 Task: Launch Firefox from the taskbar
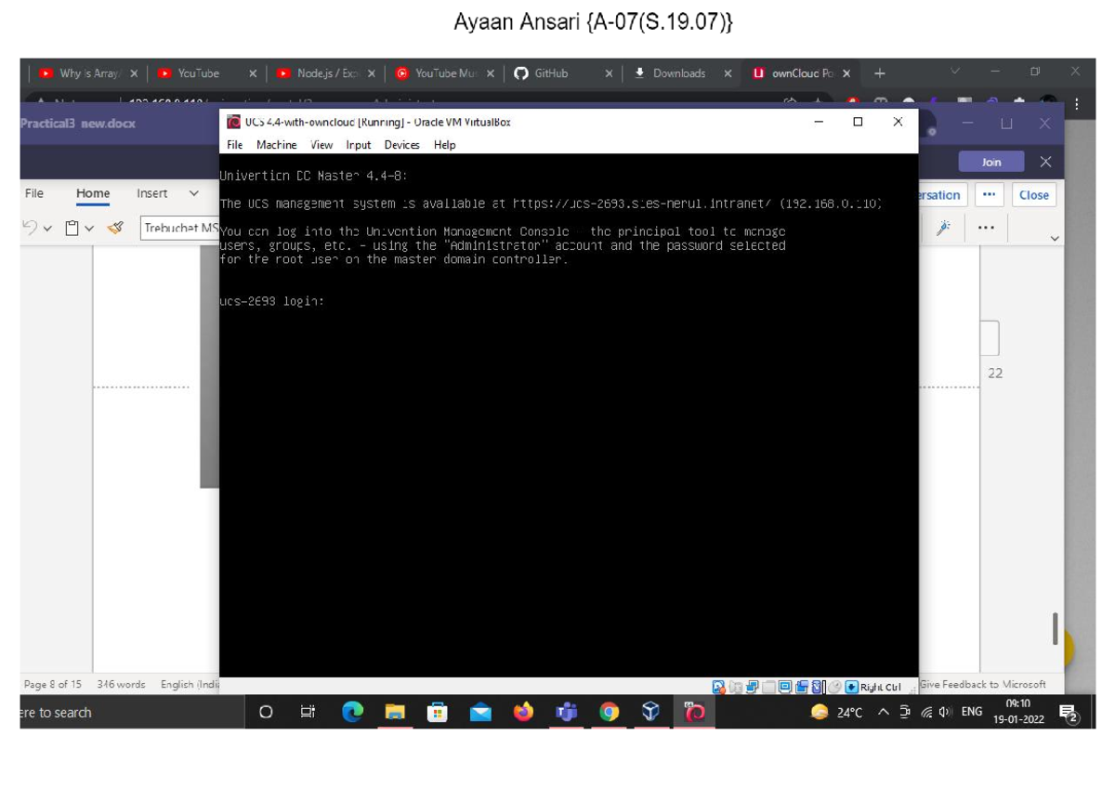[523, 713]
